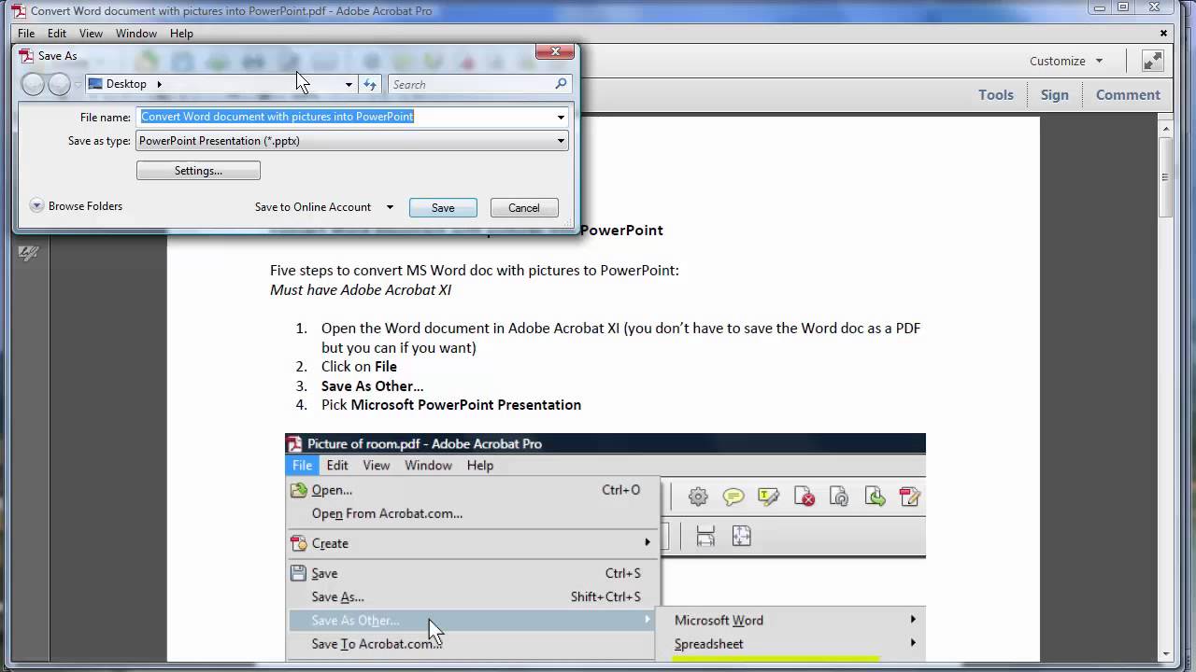Click the Cancel button
Image resolution: width=1196 pixels, height=672 pixels.
tap(524, 208)
